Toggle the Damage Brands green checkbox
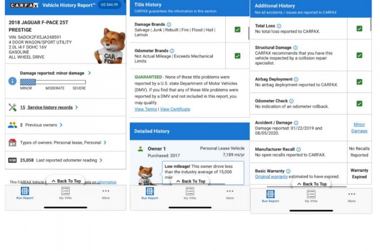Screen dimensions: 380x251 pos(238,29)
